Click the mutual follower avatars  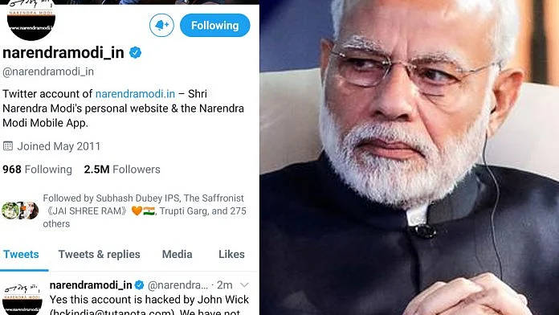(20, 211)
